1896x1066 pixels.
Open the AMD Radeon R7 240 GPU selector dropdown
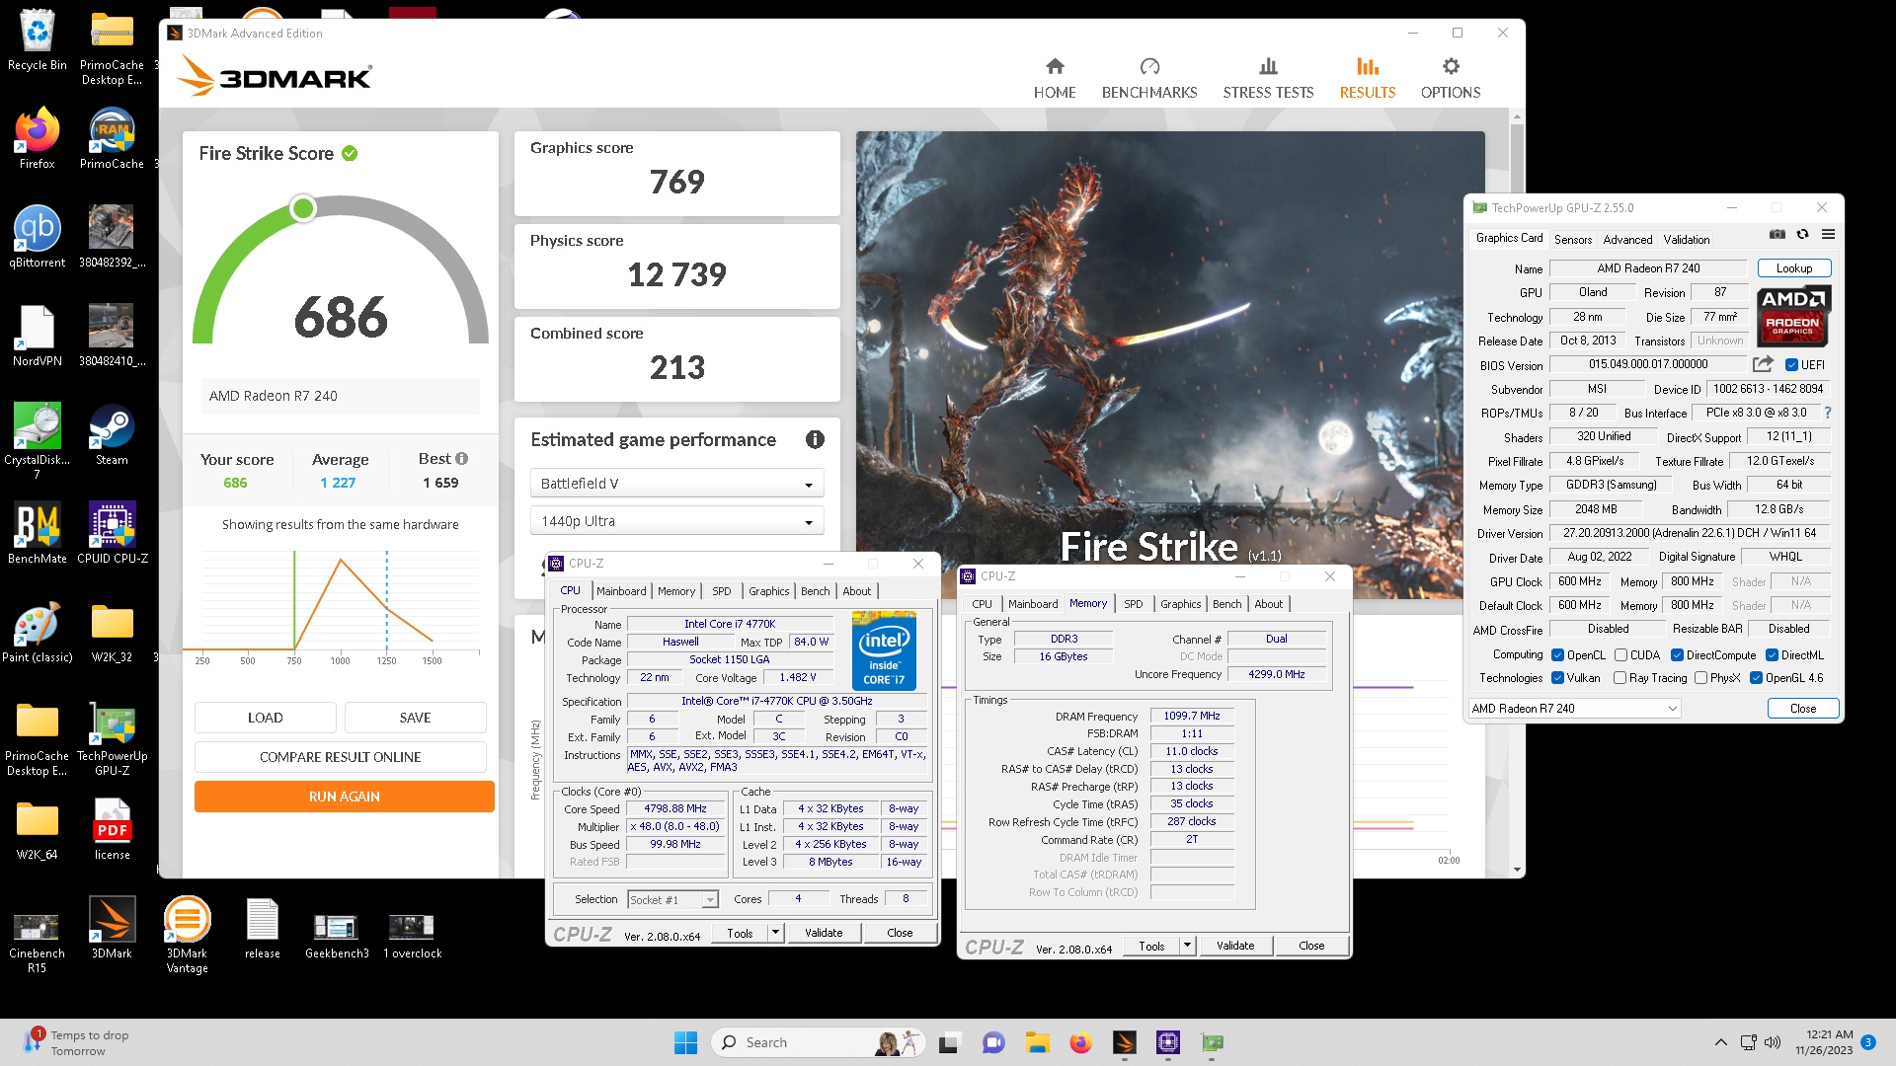(1574, 709)
